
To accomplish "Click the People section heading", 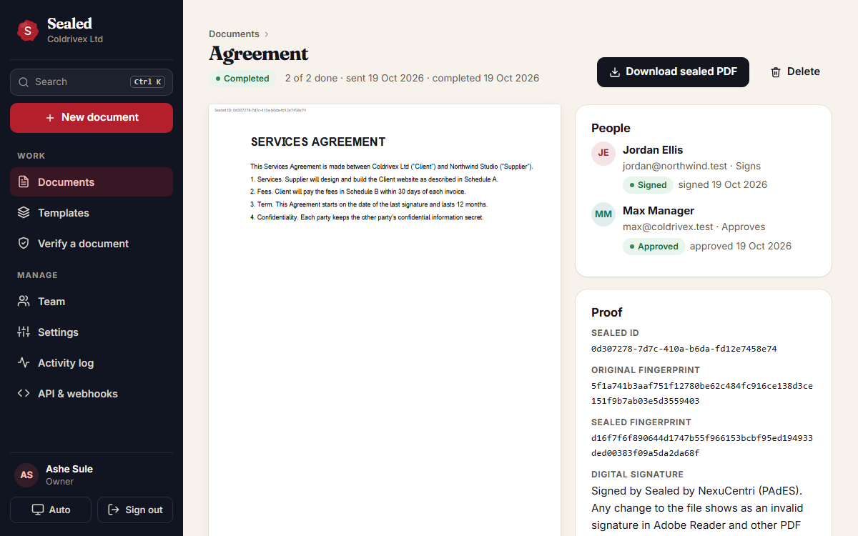I will [611, 129].
